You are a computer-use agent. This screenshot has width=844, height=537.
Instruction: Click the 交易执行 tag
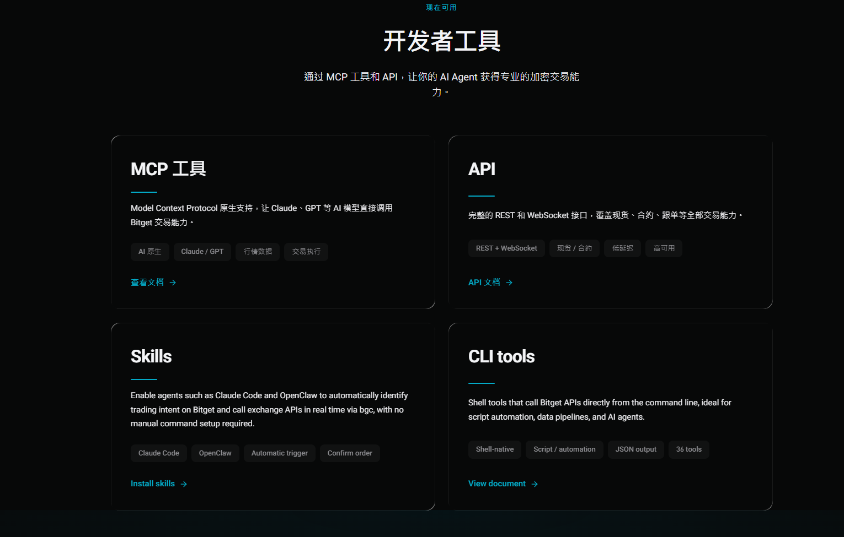pos(306,252)
